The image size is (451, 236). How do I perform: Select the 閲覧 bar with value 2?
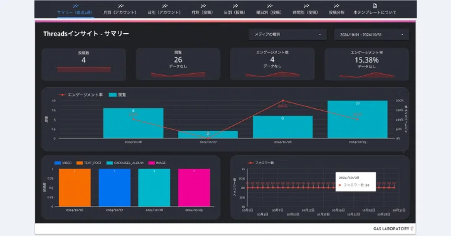[208, 135]
